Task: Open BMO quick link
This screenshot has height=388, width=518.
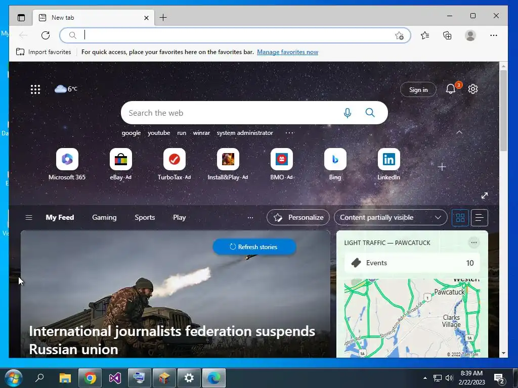Action: pos(281,164)
